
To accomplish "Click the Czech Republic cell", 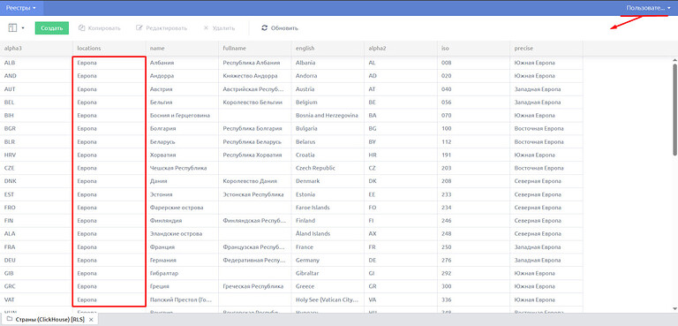I will pyautogui.click(x=328, y=168).
